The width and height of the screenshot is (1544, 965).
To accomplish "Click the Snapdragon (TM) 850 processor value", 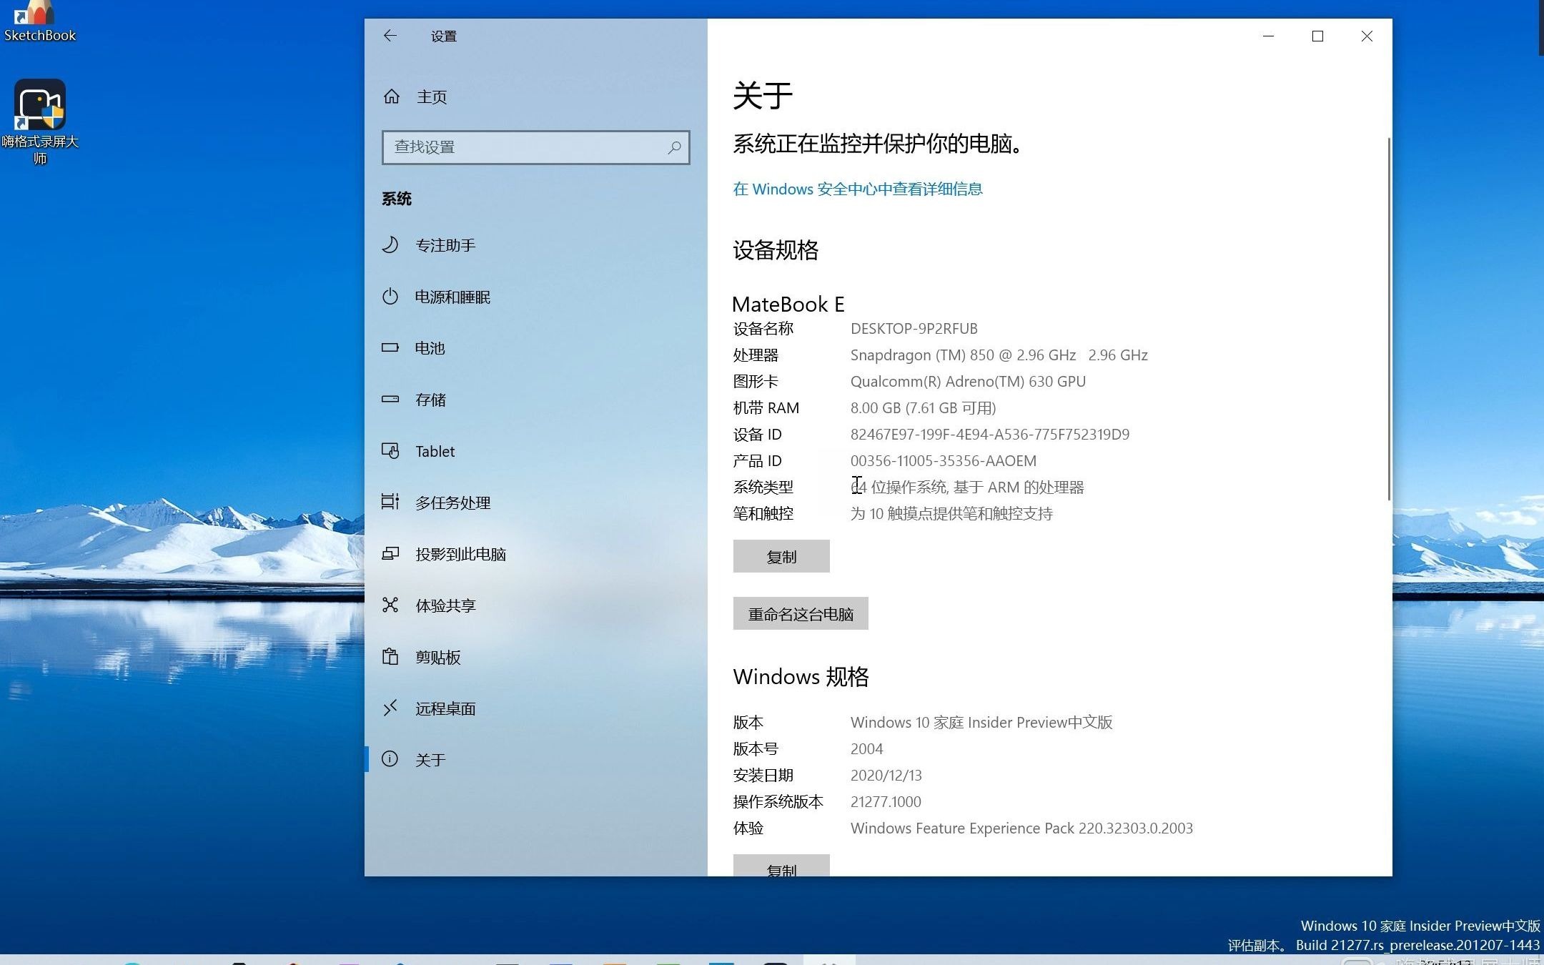I will (x=999, y=355).
